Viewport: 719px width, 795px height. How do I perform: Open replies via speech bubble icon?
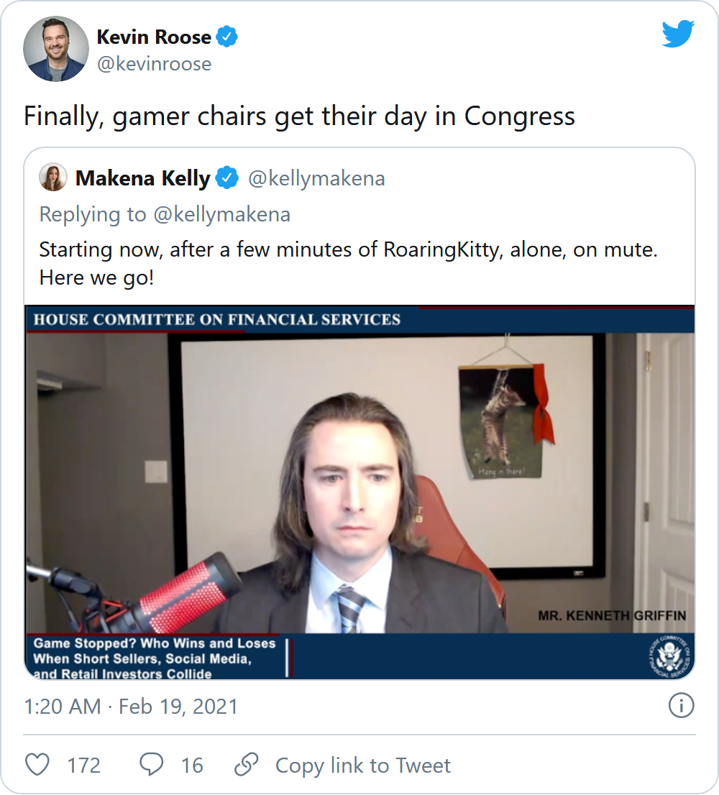151,765
